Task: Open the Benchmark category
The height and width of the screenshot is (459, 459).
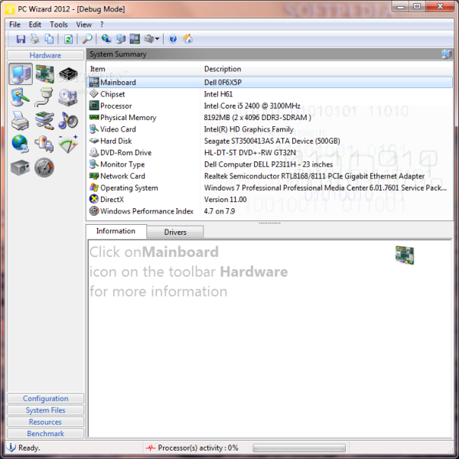Action: [45, 434]
